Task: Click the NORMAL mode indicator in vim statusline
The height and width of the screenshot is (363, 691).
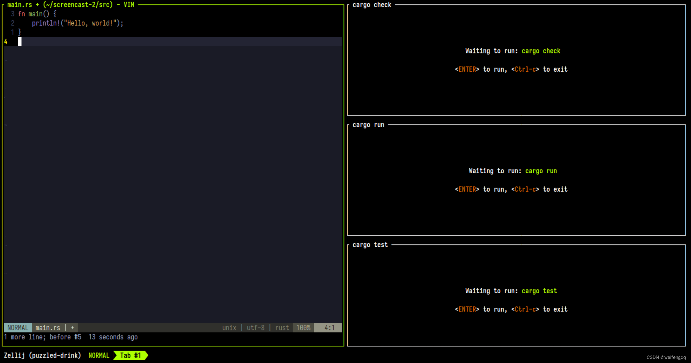Action: coord(18,327)
